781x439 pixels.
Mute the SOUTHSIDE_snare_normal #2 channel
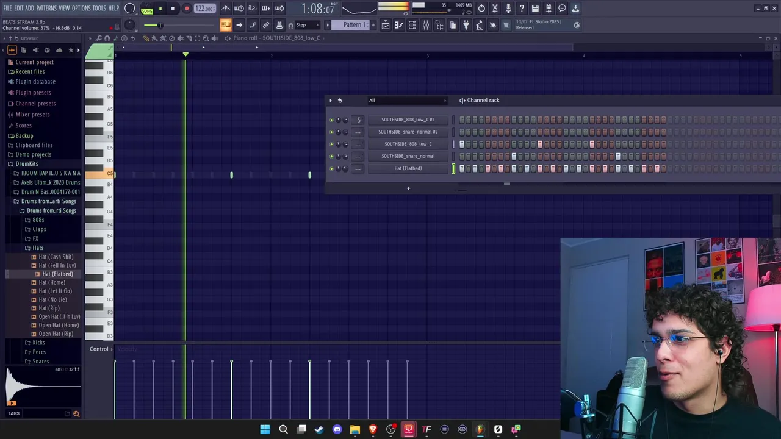(331, 132)
